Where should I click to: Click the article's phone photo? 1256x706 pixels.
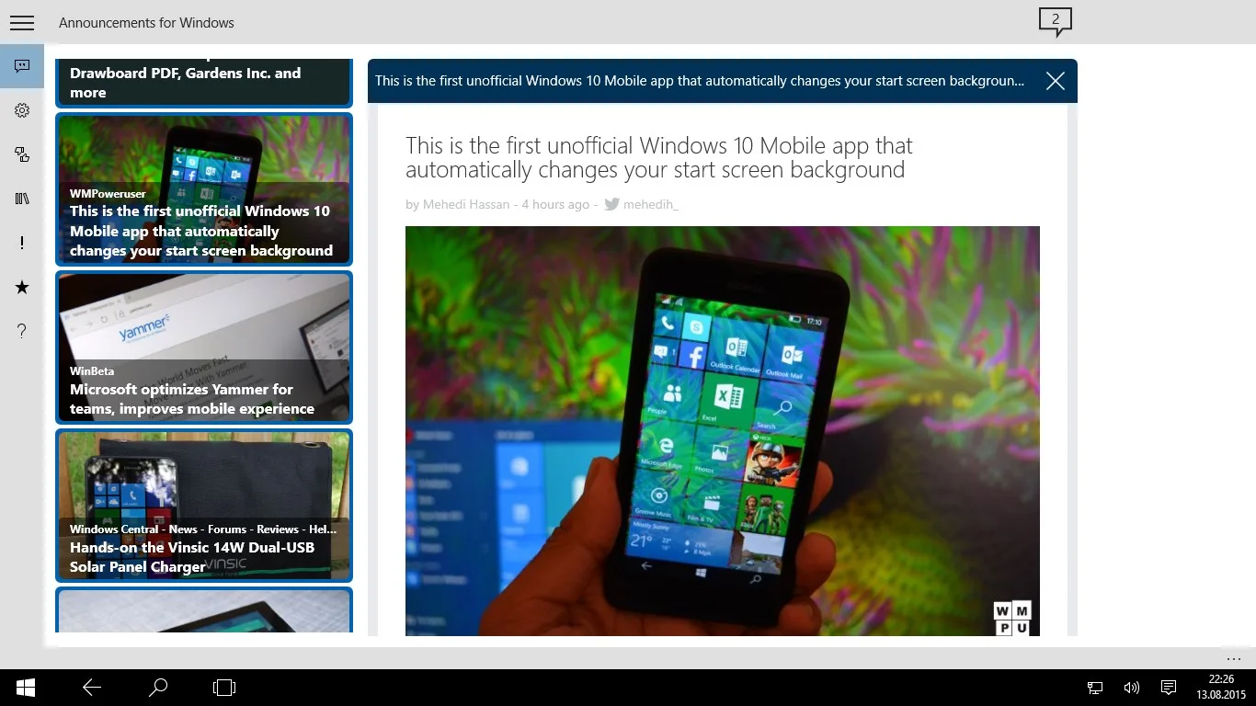723,431
